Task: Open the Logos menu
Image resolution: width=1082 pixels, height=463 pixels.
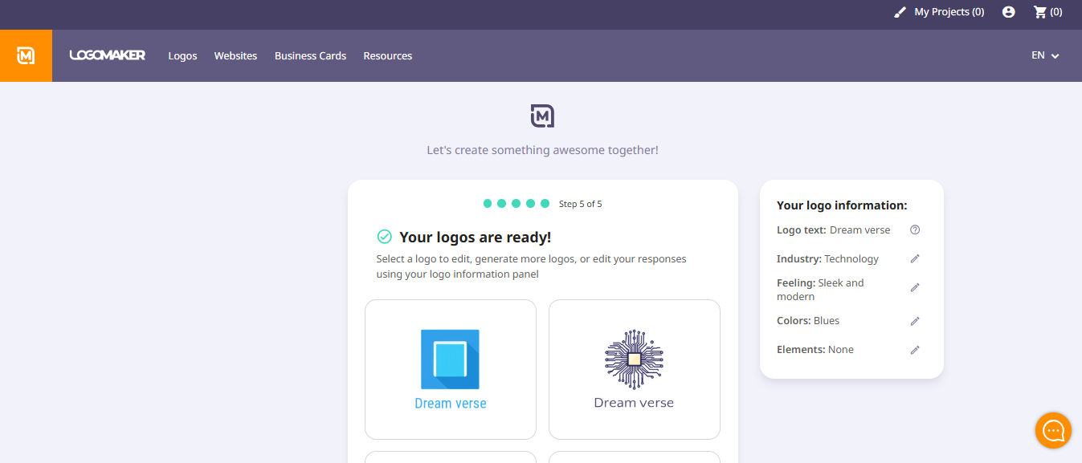Action: tap(182, 55)
